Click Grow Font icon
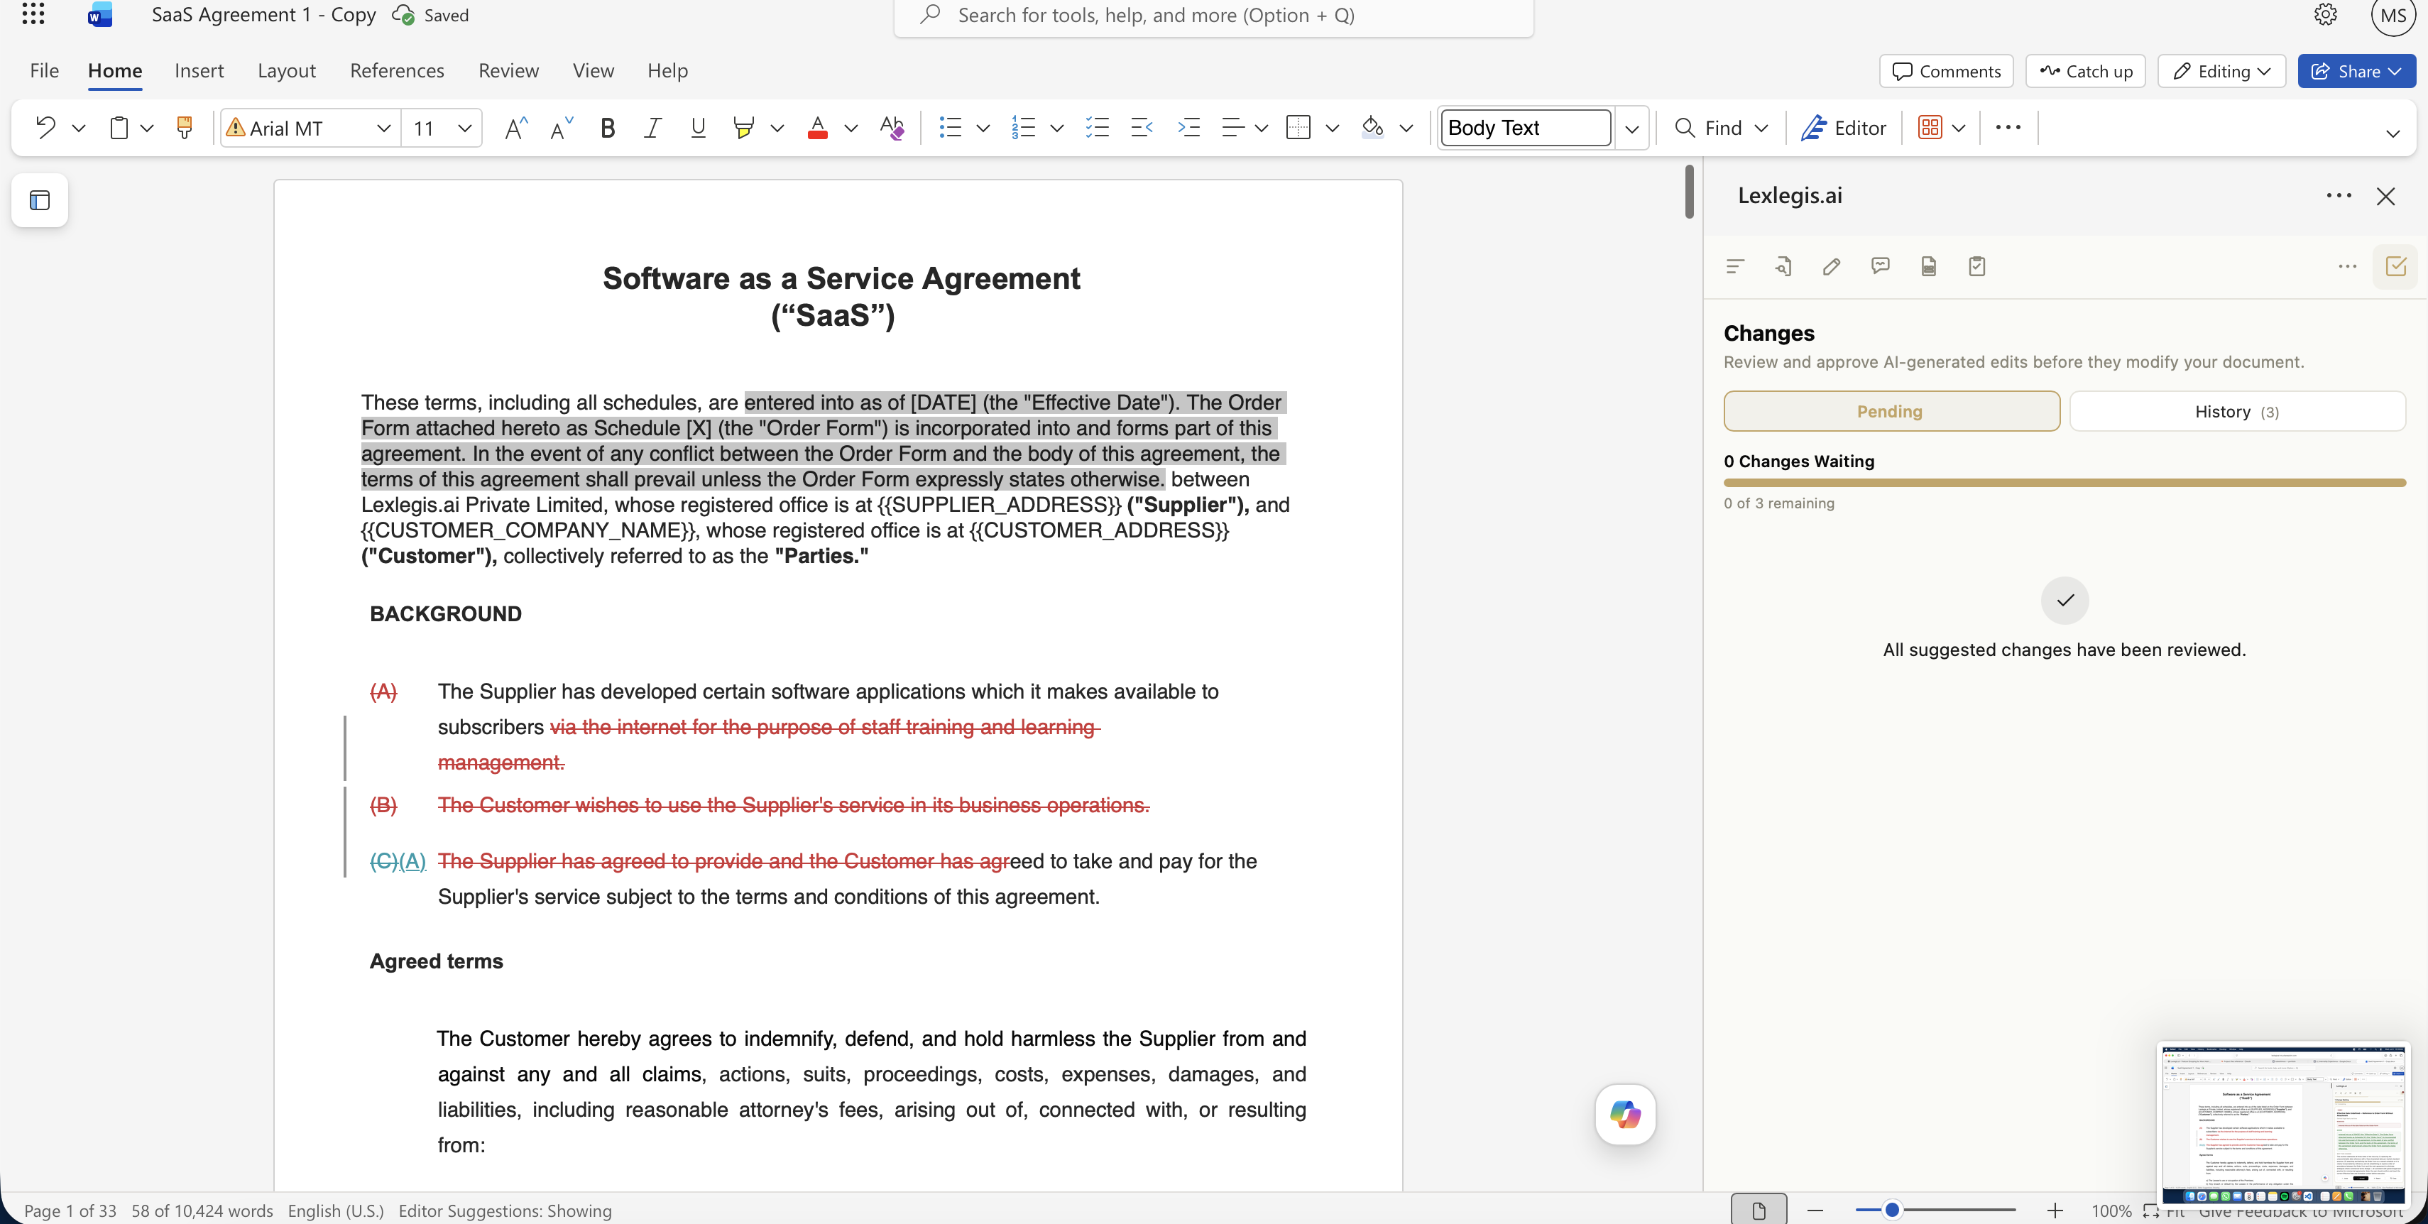The height and width of the screenshot is (1224, 2428). click(x=515, y=127)
